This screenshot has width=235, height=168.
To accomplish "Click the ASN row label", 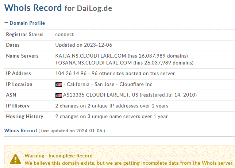I will coord(11,95).
